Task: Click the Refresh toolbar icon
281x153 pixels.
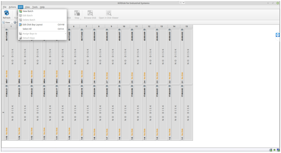Action: pos(7,13)
